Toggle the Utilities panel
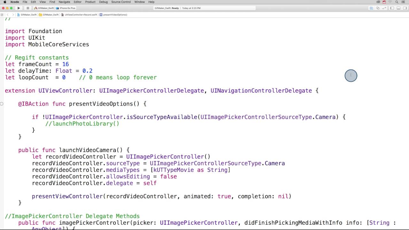The height and width of the screenshot is (230, 409). (x=405, y=8)
